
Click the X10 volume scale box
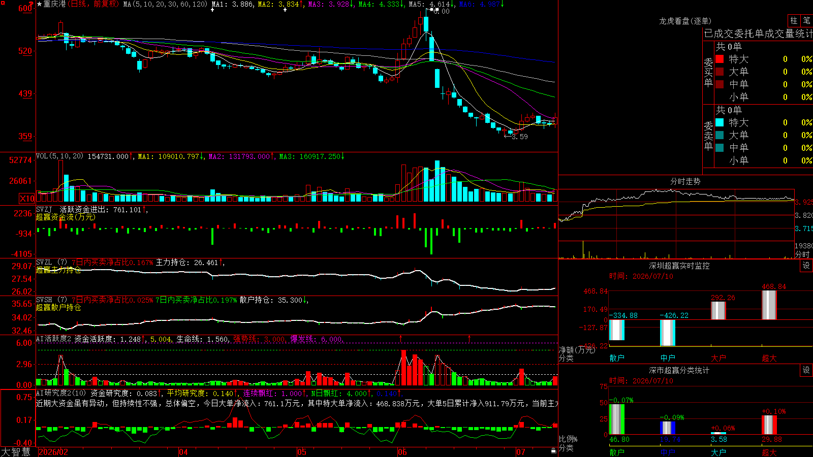coord(27,199)
